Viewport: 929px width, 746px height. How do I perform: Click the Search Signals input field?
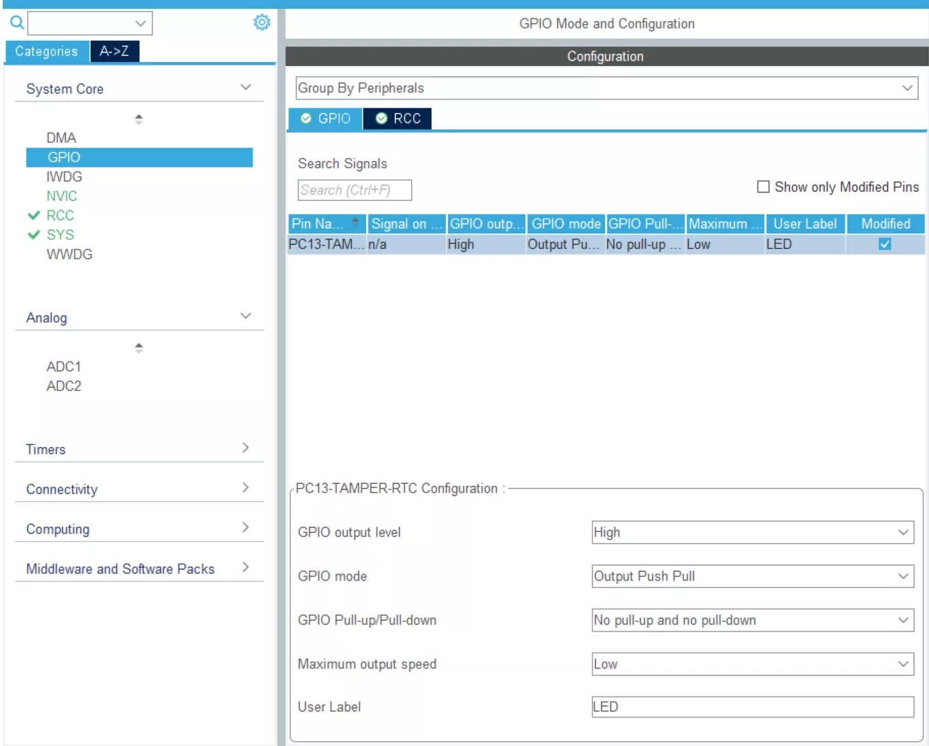click(x=355, y=190)
